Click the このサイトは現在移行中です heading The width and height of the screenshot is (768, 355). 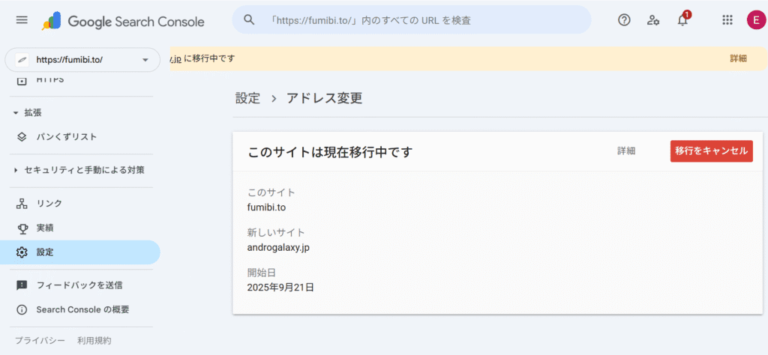coord(331,151)
